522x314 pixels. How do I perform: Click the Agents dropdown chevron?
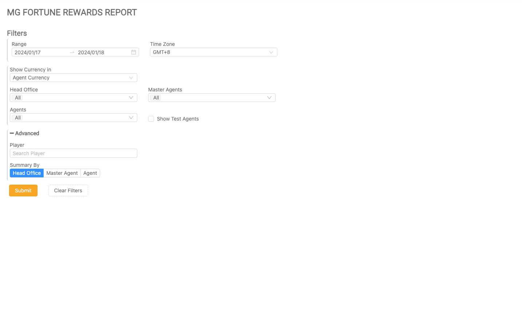click(x=131, y=118)
